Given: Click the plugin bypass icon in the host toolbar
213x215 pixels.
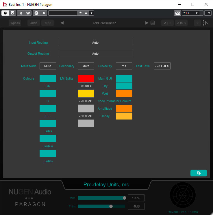Looking at the screenshot, I should coord(12,13).
